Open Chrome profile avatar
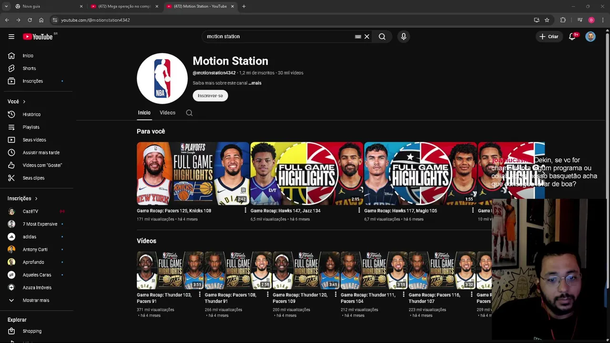The image size is (610, 343). [591, 20]
